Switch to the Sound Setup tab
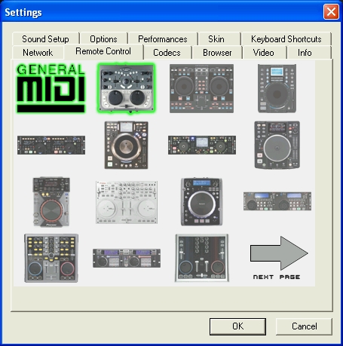Screen dimensions: 343x346 pos(45,39)
